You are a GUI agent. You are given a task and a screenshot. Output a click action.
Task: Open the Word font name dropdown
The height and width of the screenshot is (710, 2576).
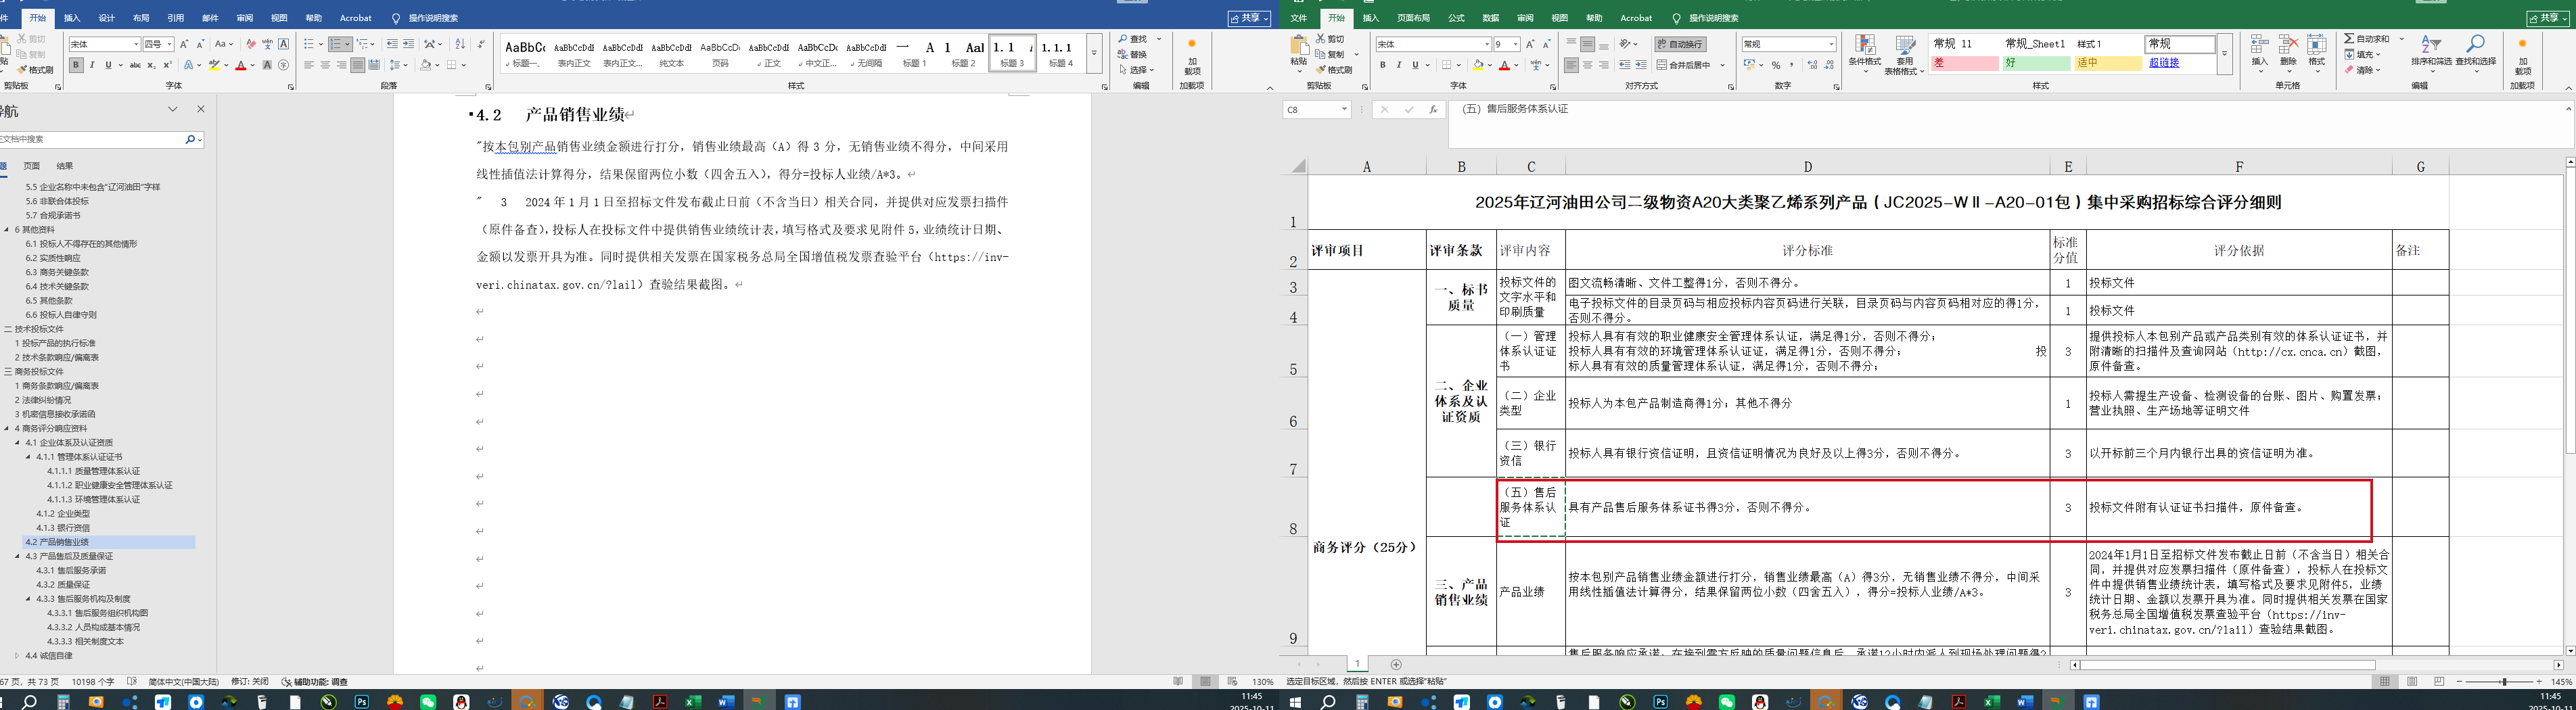coord(135,44)
